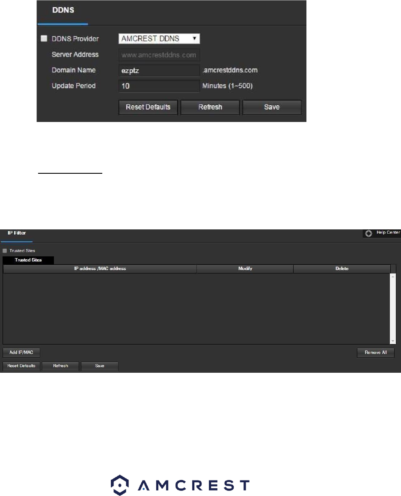Click Refresh in IP Filter panel
The image size is (401, 496).
(60, 366)
